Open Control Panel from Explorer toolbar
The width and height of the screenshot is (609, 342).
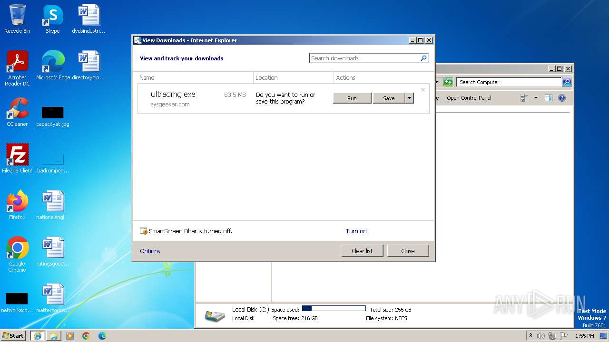pos(469,98)
